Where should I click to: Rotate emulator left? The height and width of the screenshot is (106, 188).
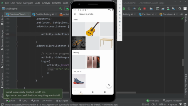pos(120,15)
